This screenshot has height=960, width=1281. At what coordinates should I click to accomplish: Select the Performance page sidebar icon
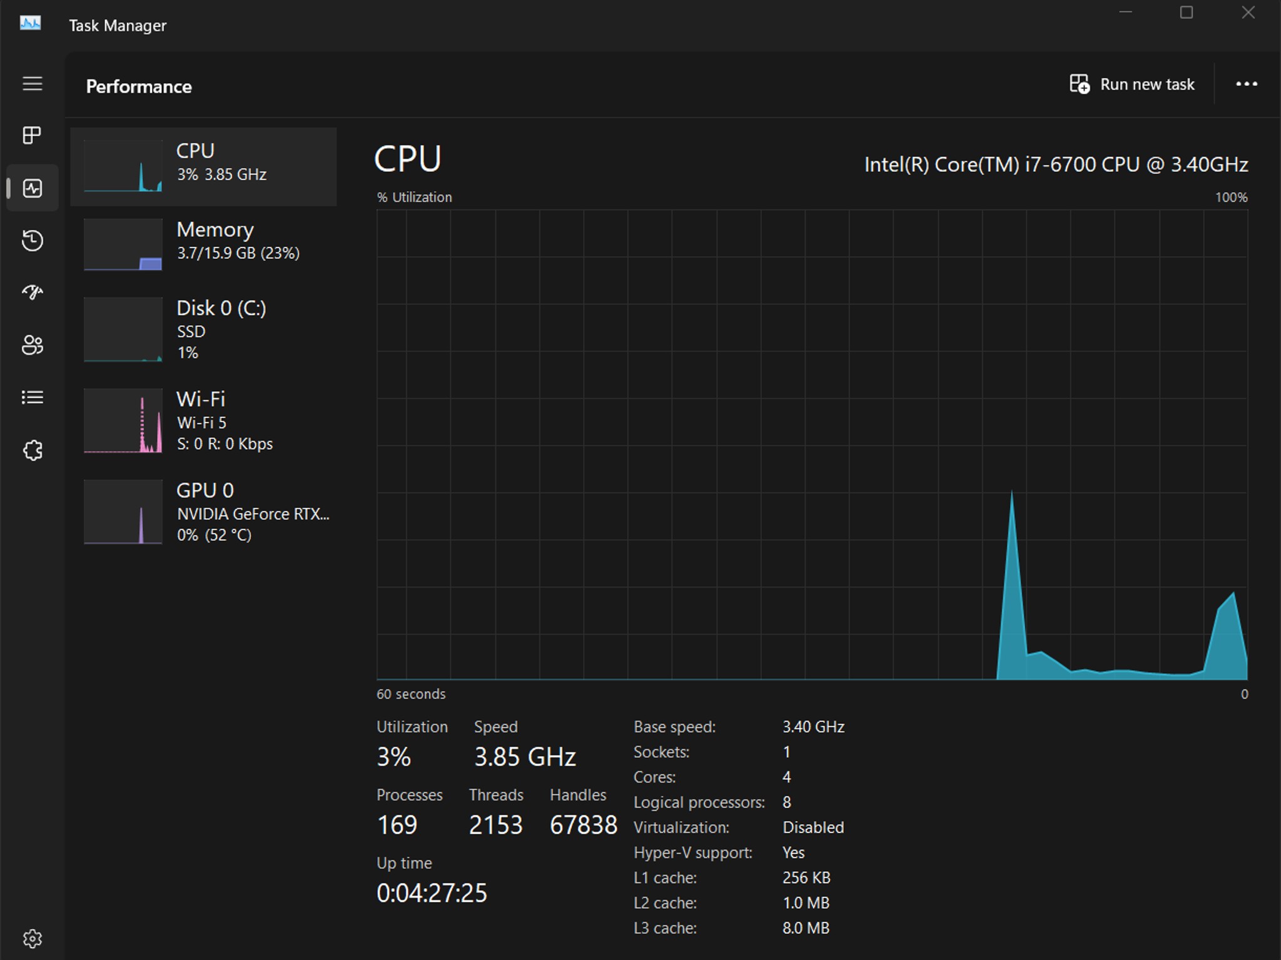click(x=32, y=188)
